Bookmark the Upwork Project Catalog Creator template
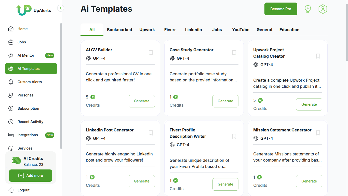This screenshot has height=196, width=348. pos(318,56)
